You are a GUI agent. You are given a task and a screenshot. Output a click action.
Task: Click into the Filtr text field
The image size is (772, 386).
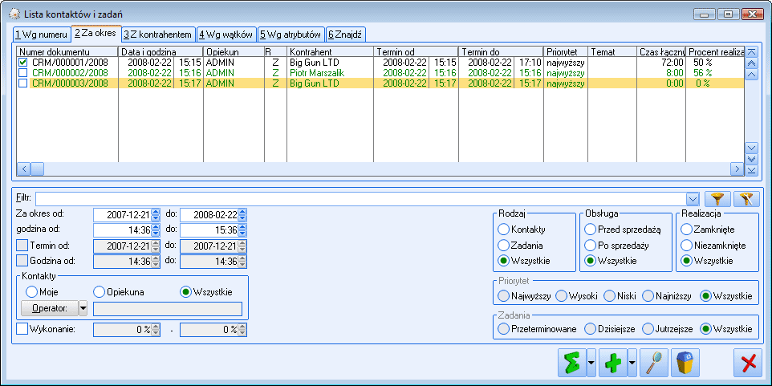click(361, 198)
